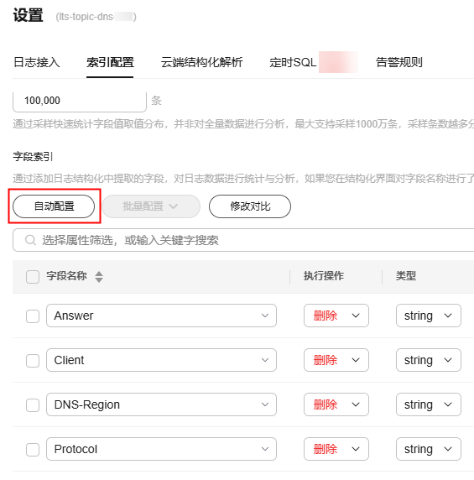Focus the attribute filter search box

point(245,240)
